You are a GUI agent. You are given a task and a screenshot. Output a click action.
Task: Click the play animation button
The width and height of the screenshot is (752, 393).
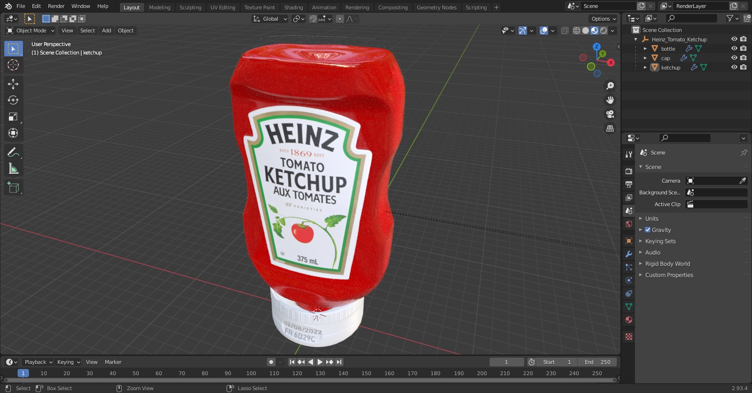pos(320,362)
